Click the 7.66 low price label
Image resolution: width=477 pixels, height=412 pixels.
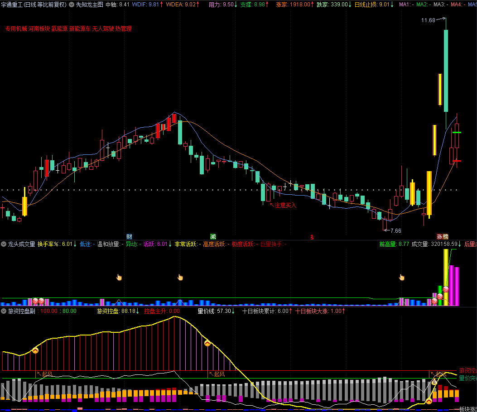tap(395, 230)
